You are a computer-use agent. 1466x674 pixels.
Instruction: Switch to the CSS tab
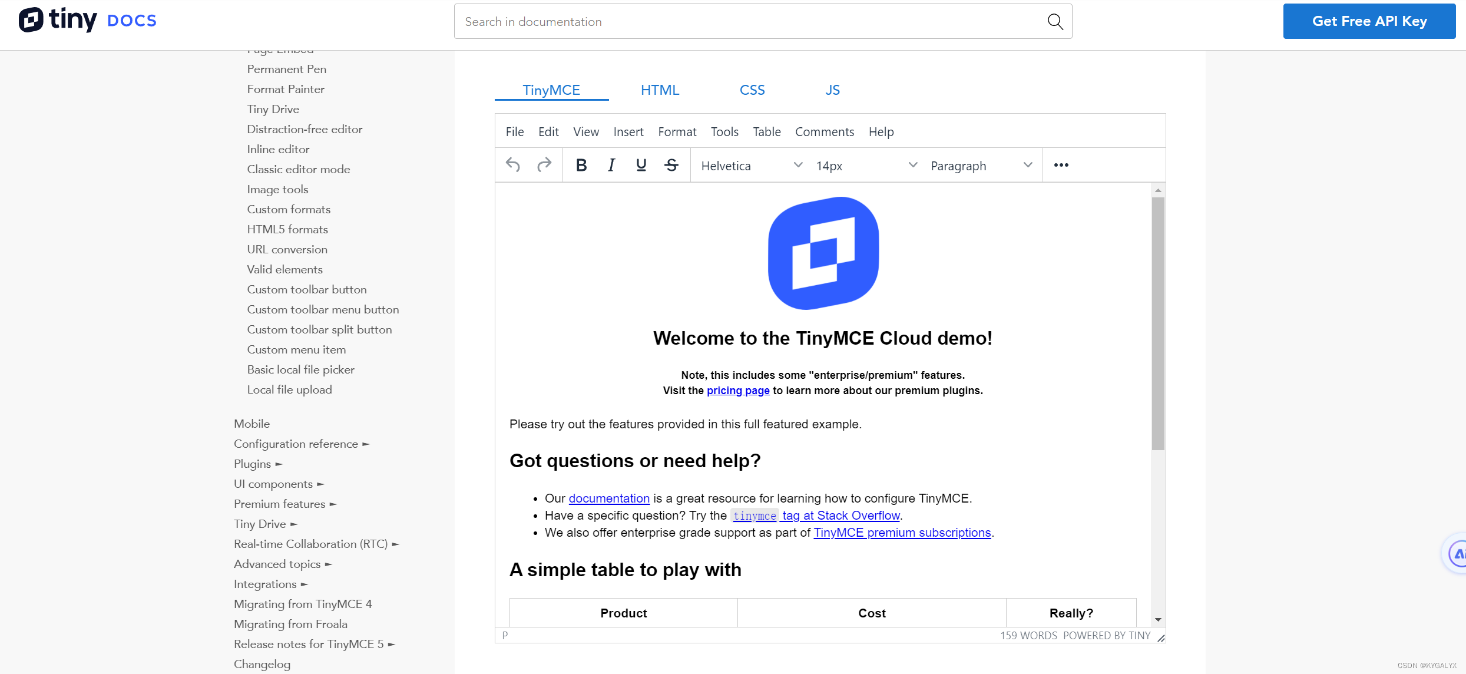(752, 90)
